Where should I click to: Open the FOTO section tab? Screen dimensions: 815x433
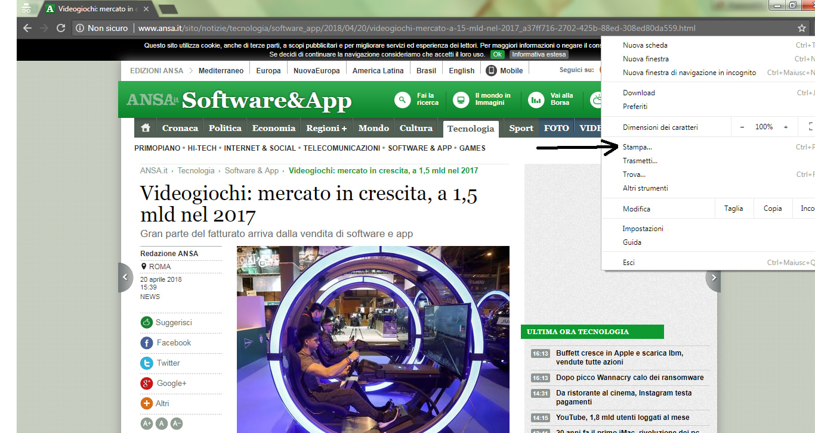click(556, 128)
